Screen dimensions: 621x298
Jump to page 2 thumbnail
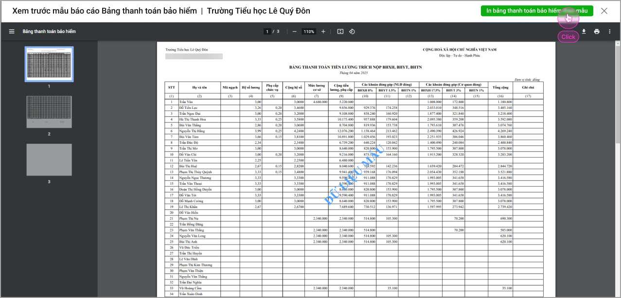pyautogui.click(x=49, y=112)
